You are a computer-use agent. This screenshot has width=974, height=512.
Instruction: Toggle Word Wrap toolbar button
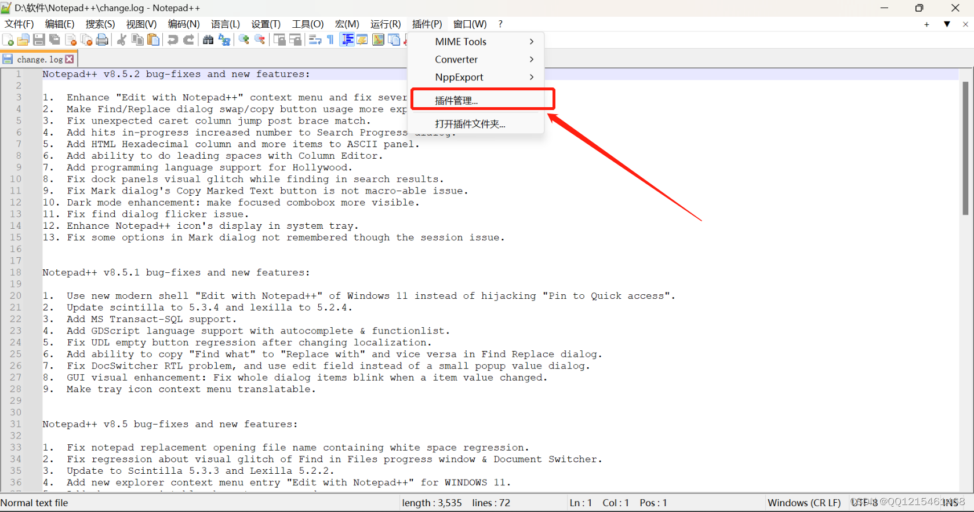[x=315, y=39]
